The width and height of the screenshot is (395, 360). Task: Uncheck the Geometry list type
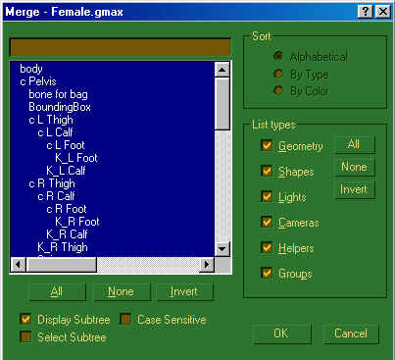point(267,145)
